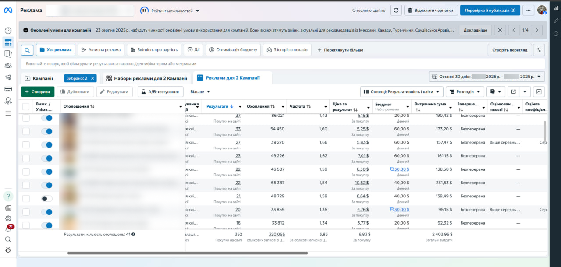Turn off ad with 27 results
Viewport: 561px width, 267px height.
coord(46,145)
